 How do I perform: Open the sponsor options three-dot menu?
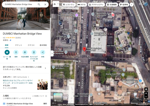(x=28, y=77)
